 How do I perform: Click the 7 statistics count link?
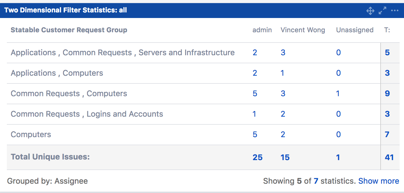316,181
